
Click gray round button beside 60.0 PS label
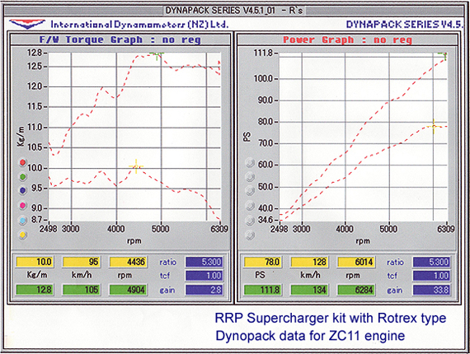coord(250,163)
